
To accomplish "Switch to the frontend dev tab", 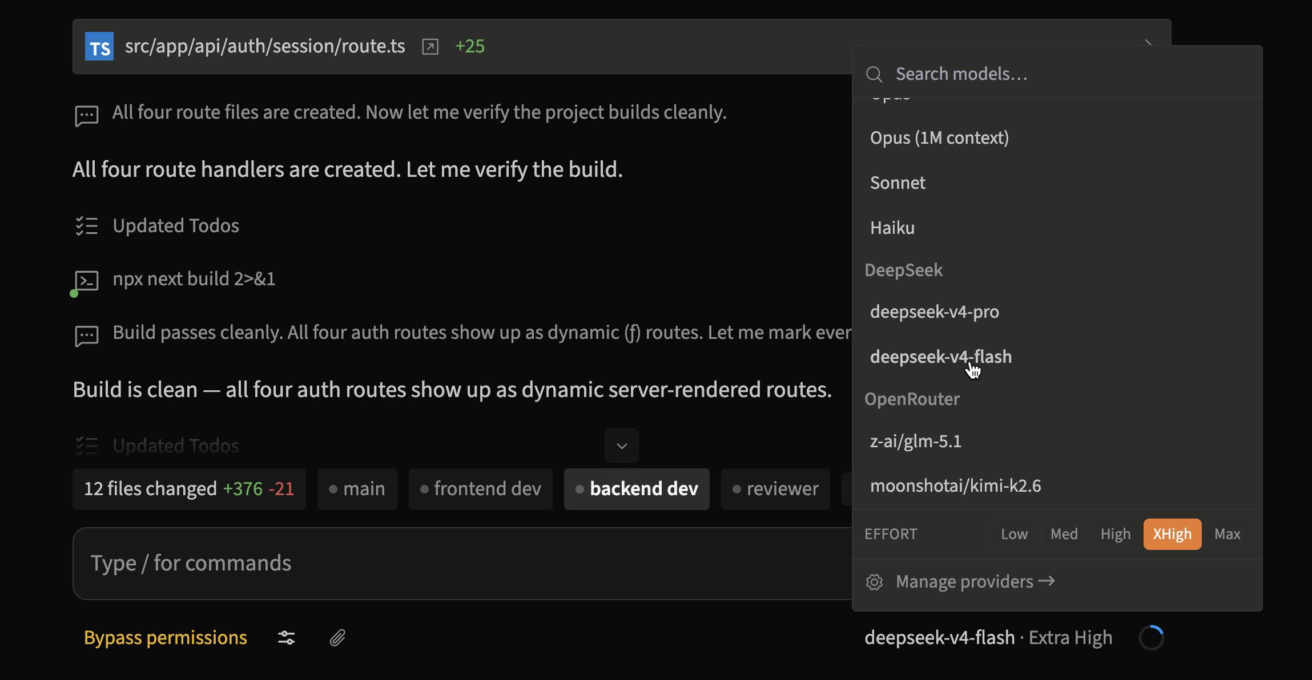I will click(x=481, y=489).
